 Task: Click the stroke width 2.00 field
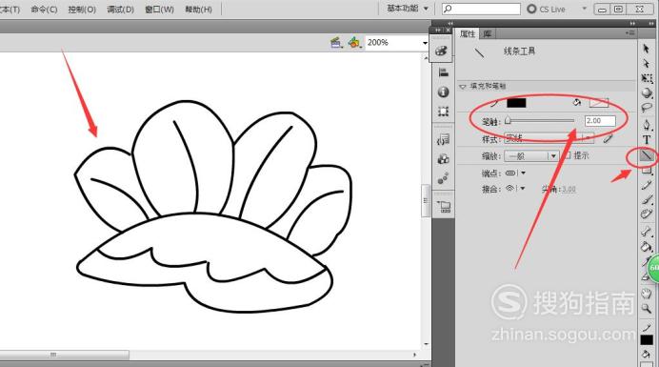pyautogui.click(x=600, y=121)
